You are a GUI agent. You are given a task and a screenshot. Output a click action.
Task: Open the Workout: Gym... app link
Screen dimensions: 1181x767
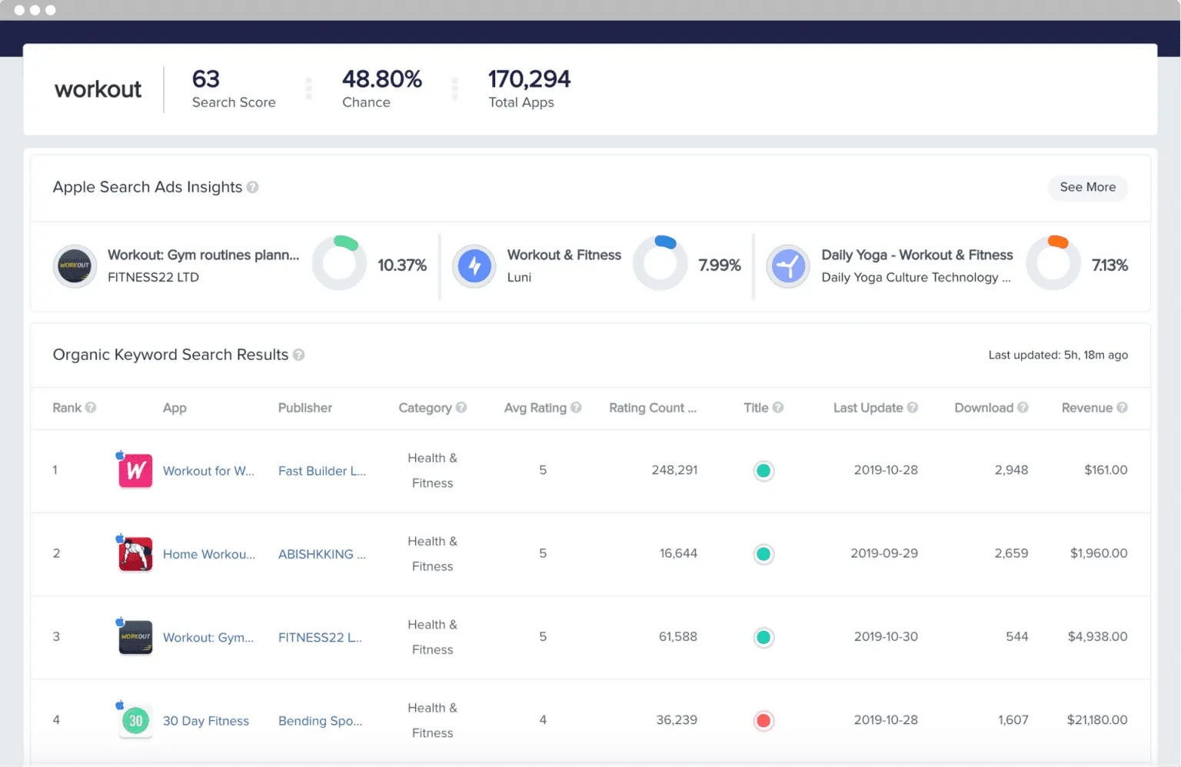pyautogui.click(x=208, y=637)
